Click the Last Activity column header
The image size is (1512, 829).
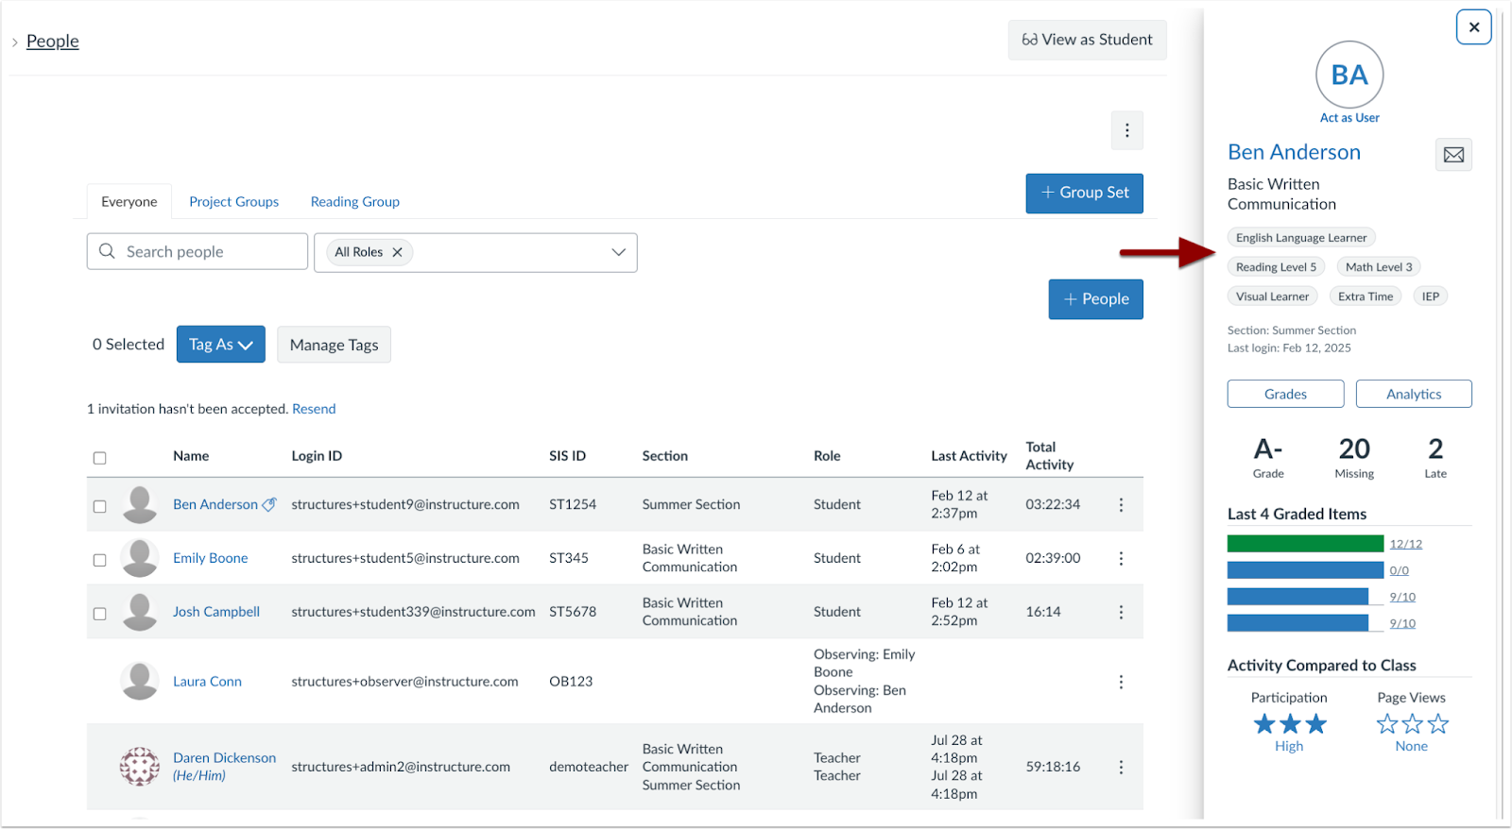[x=969, y=456]
